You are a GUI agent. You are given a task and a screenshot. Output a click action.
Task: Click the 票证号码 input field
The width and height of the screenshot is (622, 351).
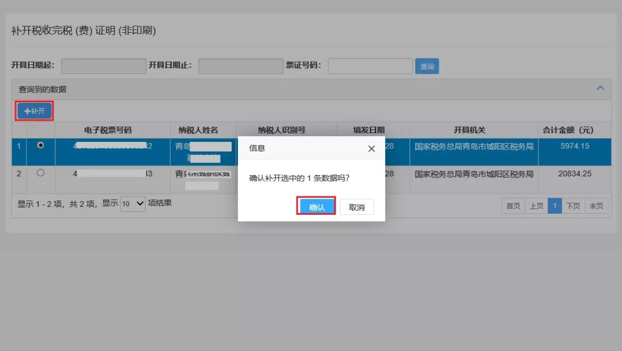370,66
